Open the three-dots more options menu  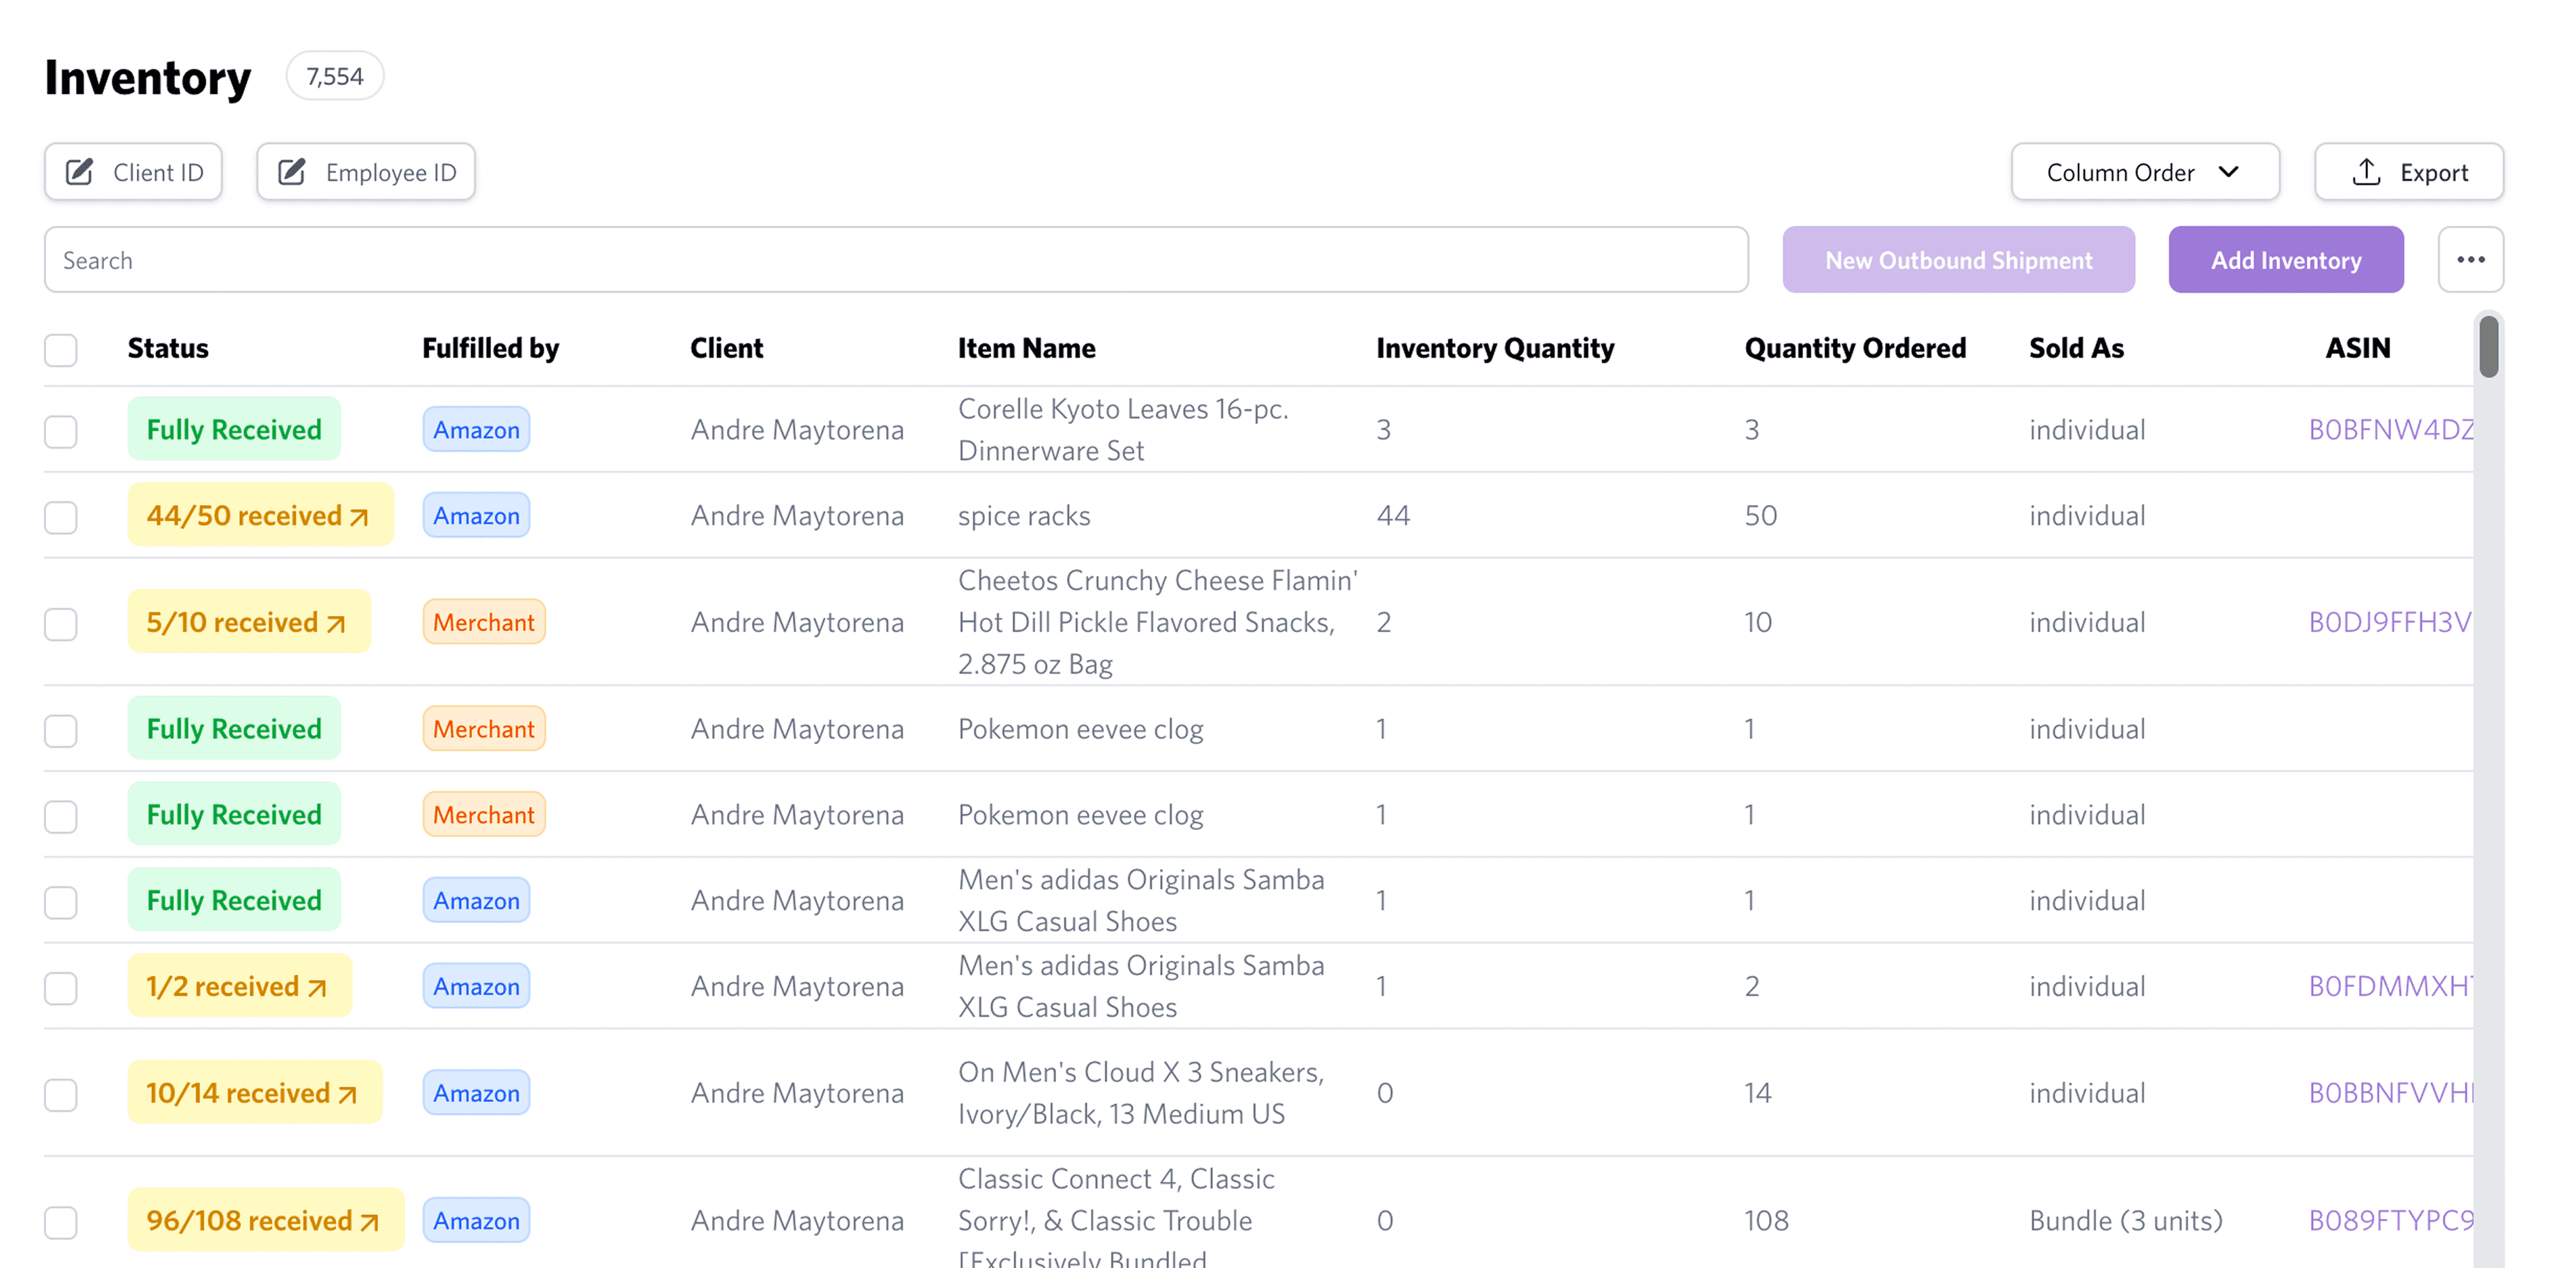click(2470, 260)
